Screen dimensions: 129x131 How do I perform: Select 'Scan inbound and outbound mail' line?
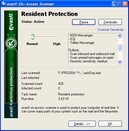click(92, 54)
